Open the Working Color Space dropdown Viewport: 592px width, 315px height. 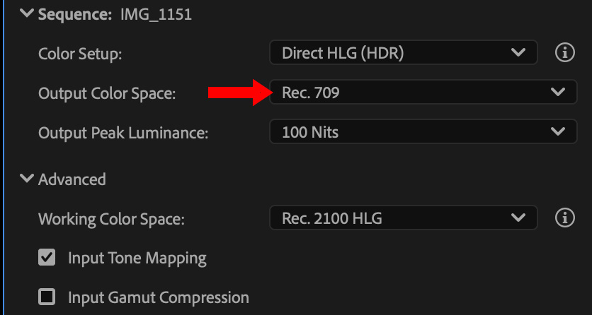click(404, 218)
